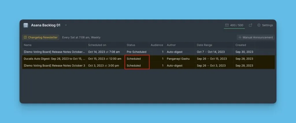Expand the Asana Backlog 01 chevron dropdown

pos(66,25)
